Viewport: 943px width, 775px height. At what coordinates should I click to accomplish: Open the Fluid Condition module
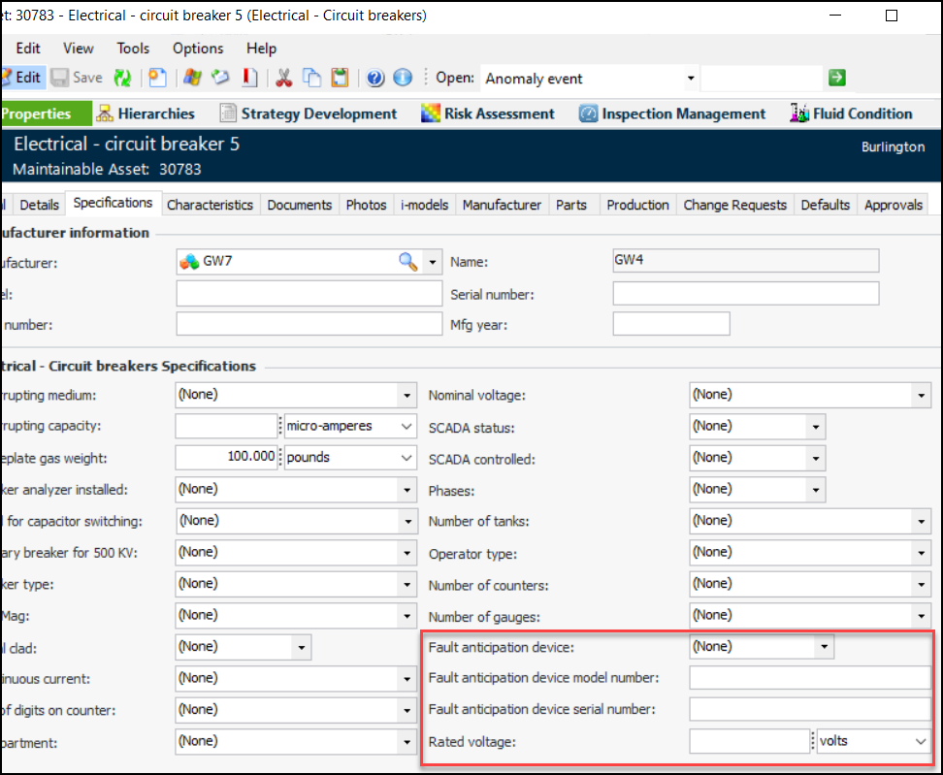[x=851, y=113]
